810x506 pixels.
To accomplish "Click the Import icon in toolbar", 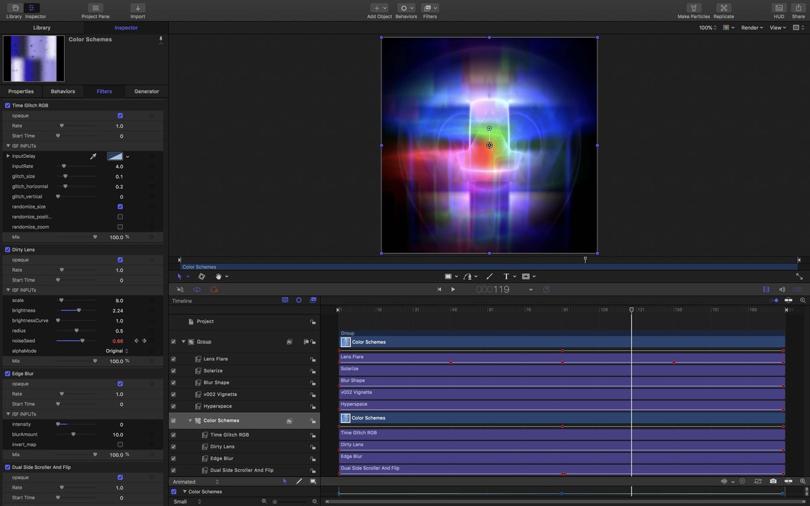I will click(138, 8).
